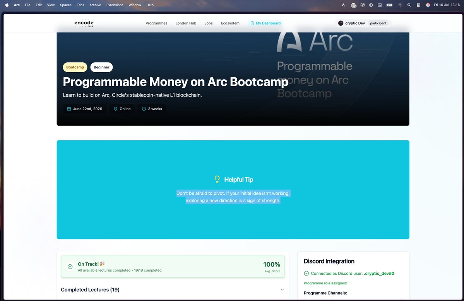The image size is (464, 301).
Task: Open the Window menu
Action: (135, 5)
